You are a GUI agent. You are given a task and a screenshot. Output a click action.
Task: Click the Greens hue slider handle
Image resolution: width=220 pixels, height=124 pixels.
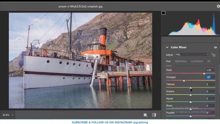(x=190, y=95)
